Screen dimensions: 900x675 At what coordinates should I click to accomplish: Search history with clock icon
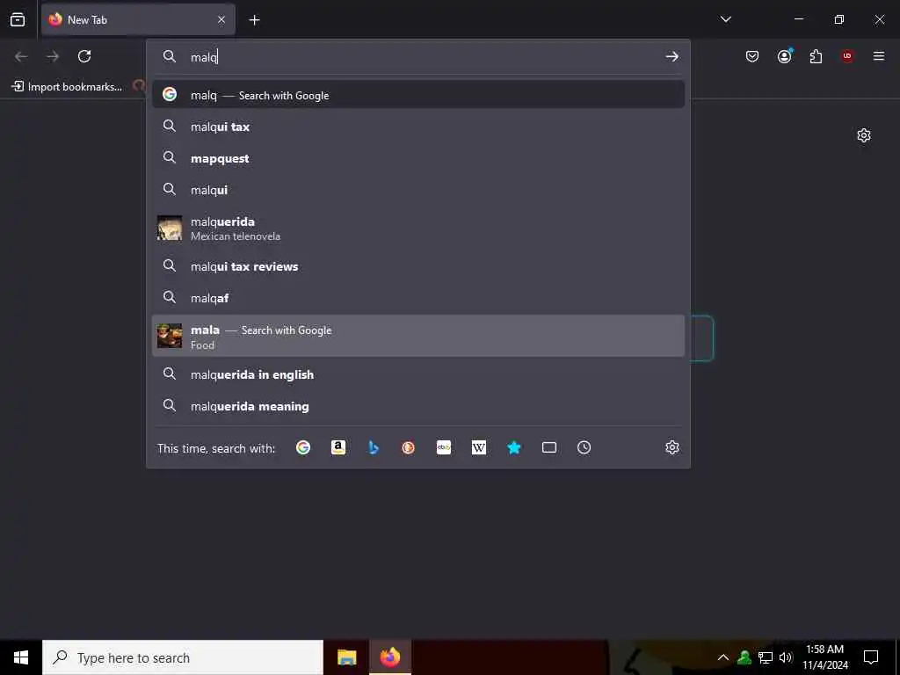pos(584,447)
